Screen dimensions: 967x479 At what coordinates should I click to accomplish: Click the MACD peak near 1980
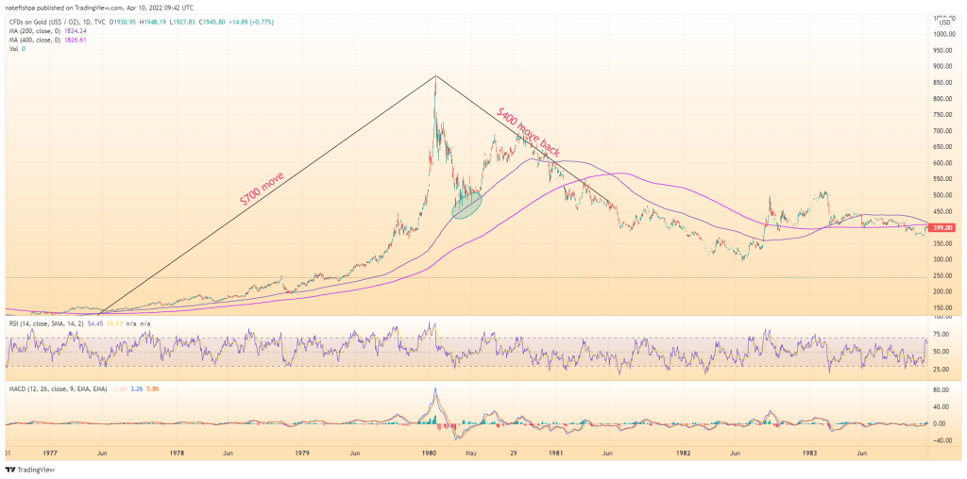(x=435, y=389)
